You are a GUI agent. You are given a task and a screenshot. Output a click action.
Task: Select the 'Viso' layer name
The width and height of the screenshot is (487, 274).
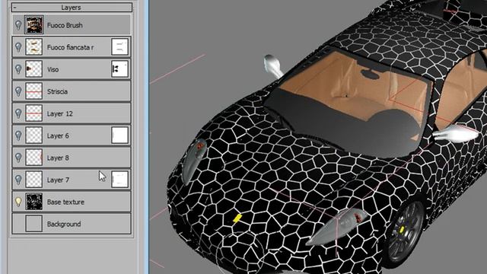point(53,69)
